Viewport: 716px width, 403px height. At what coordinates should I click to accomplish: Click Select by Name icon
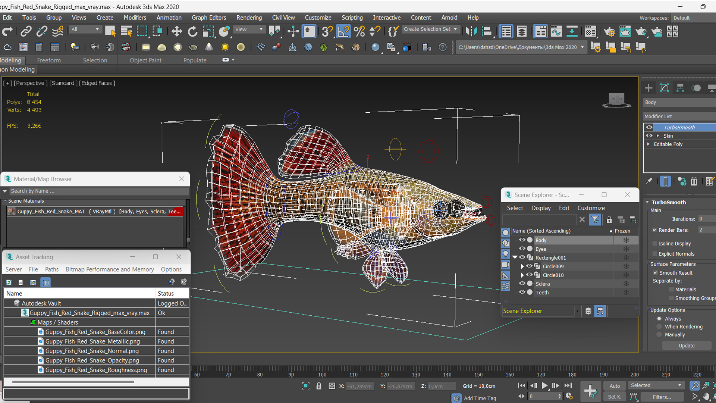coord(126,32)
